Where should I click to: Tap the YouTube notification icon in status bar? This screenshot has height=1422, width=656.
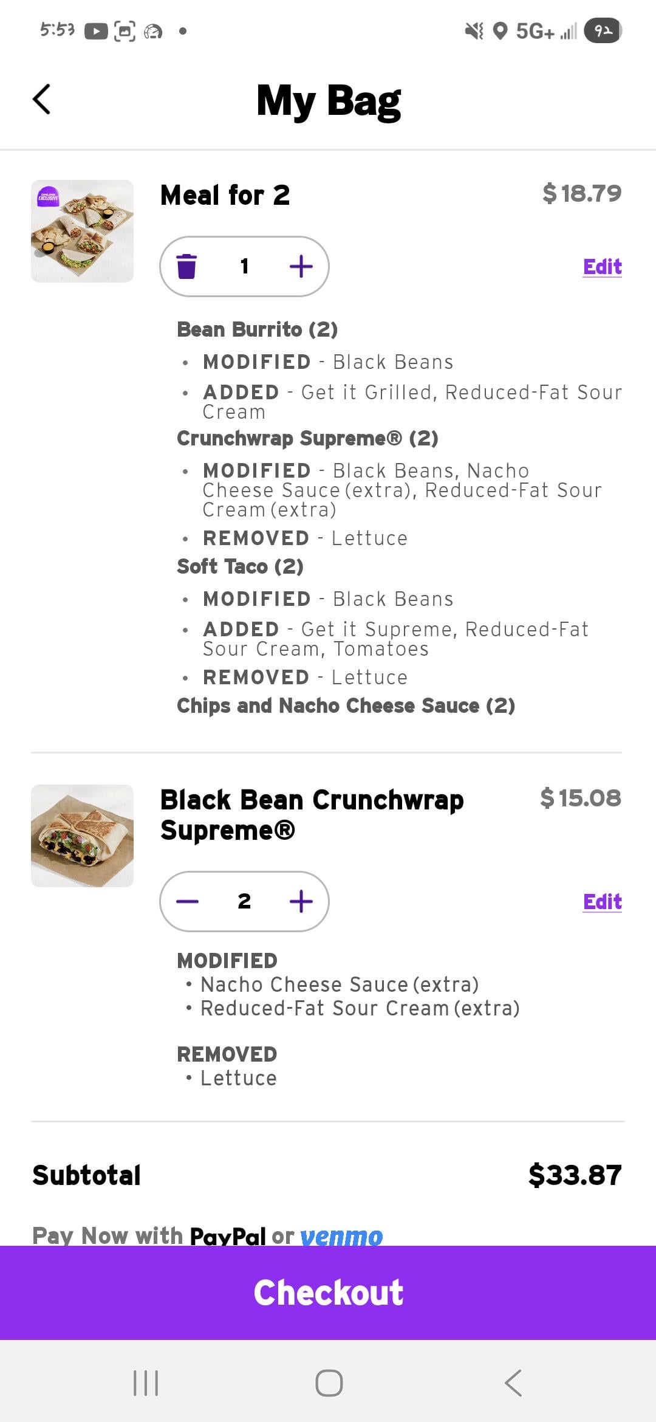click(96, 31)
